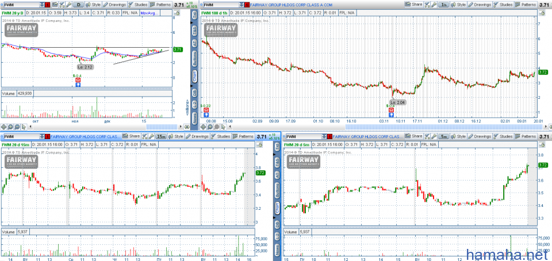Screen dimensions: 552x261
Task: Open Drawings menu in the 1h chart
Action: coord(480,5)
